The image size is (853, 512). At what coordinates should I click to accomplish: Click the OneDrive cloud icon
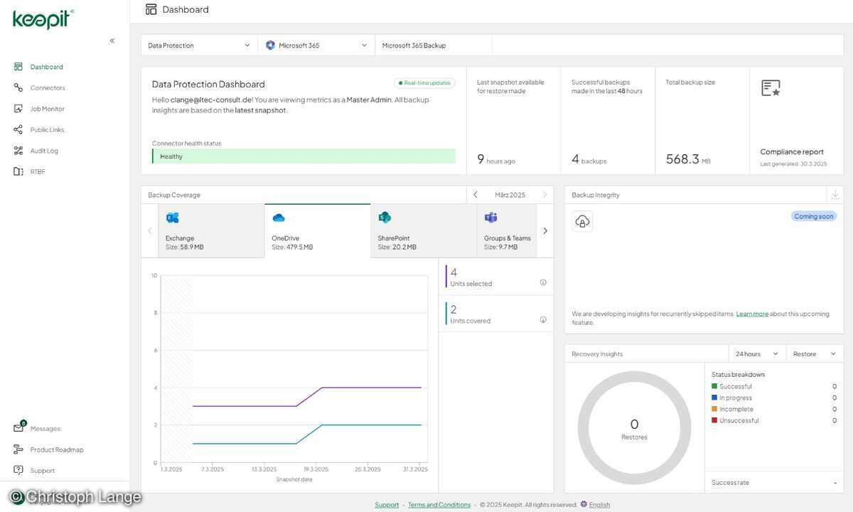[279, 218]
